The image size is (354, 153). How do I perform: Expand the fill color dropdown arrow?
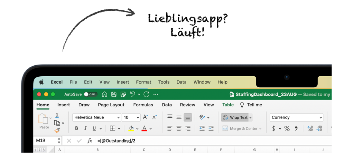[137, 128]
